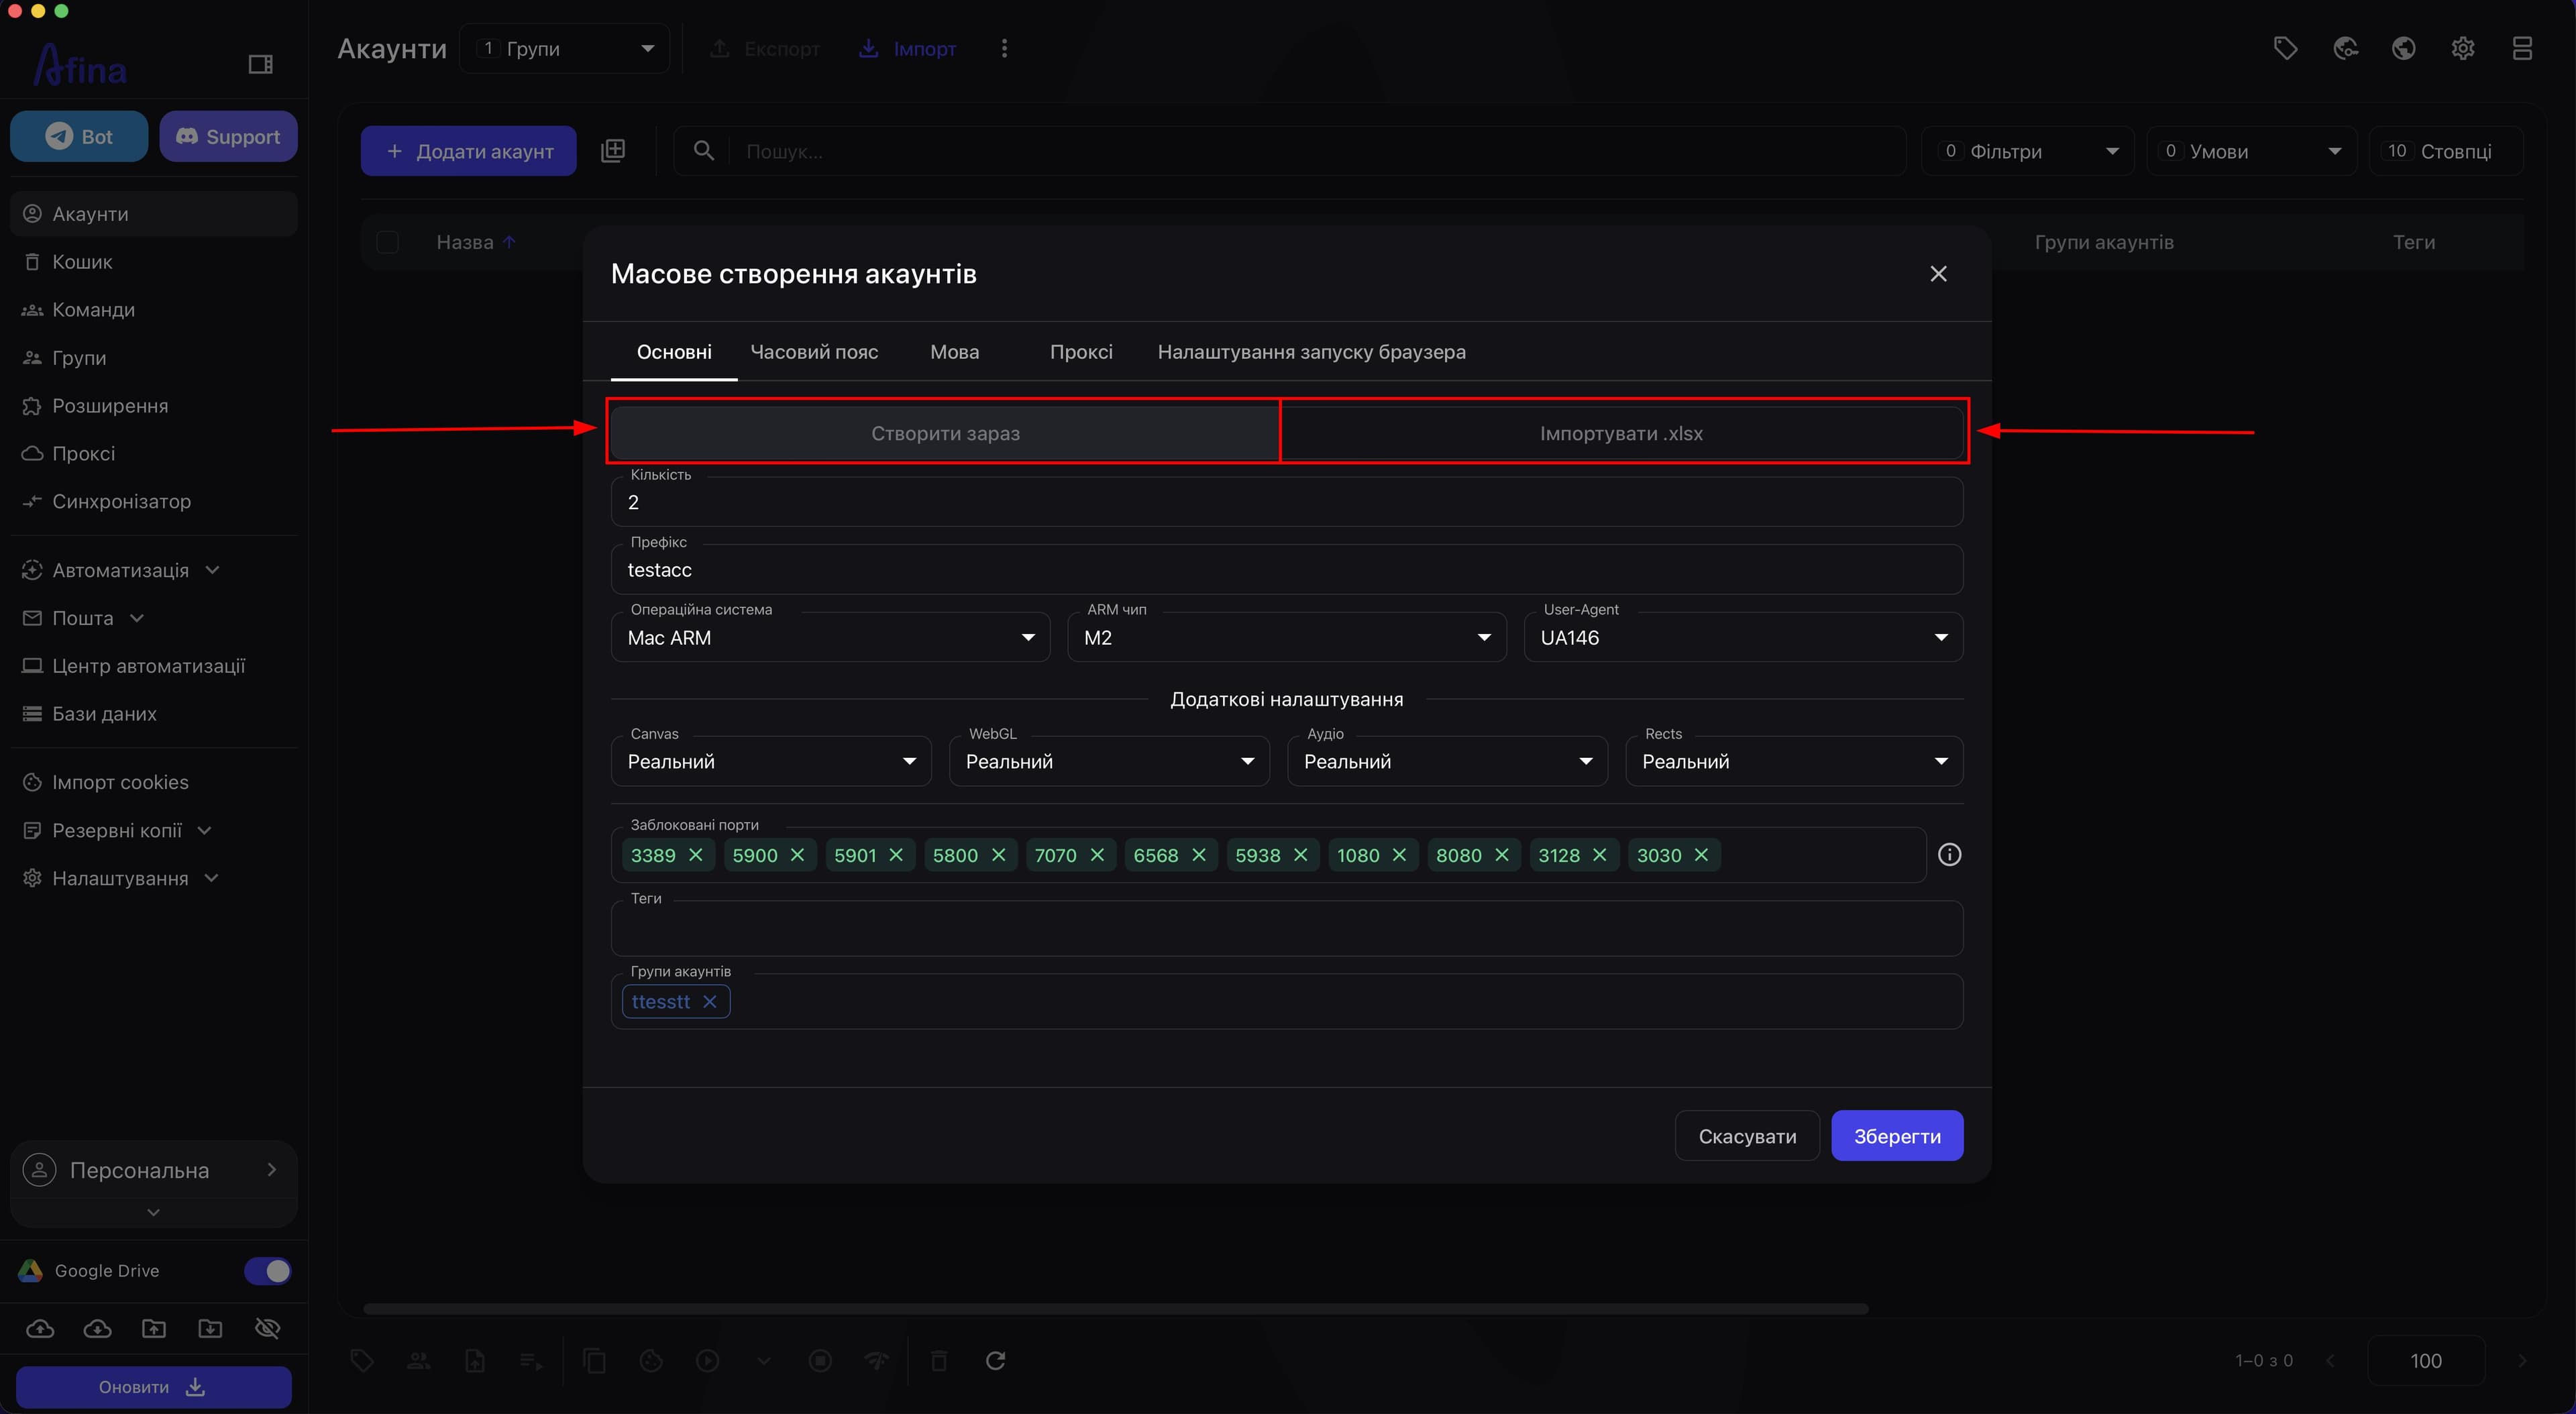
Task: Toggle the hidden-eye visibility icon
Action: point(267,1328)
